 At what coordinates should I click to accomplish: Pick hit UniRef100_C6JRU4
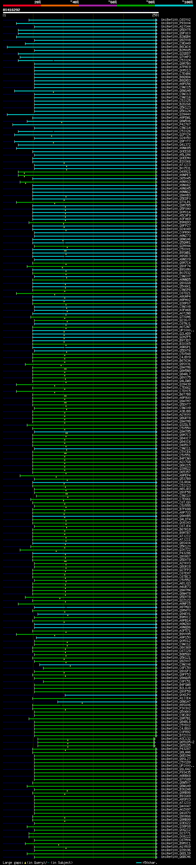176,482
